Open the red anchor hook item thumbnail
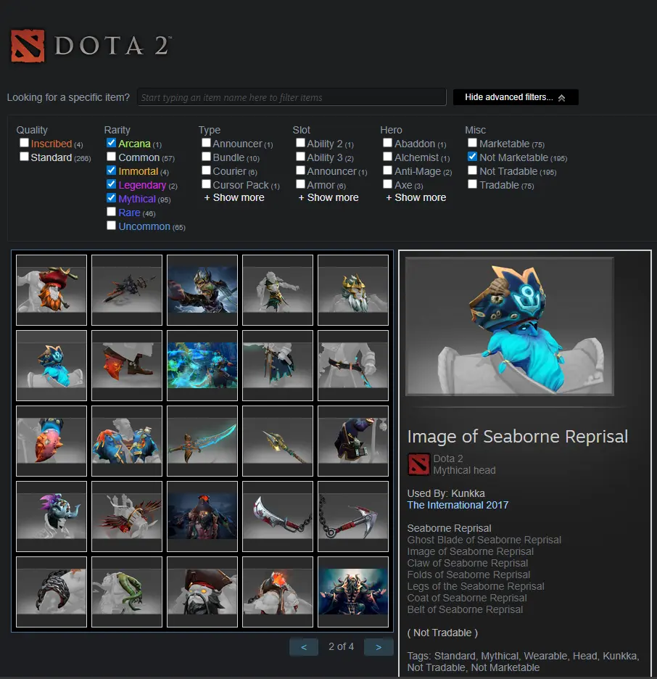 click(x=353, y=517)
